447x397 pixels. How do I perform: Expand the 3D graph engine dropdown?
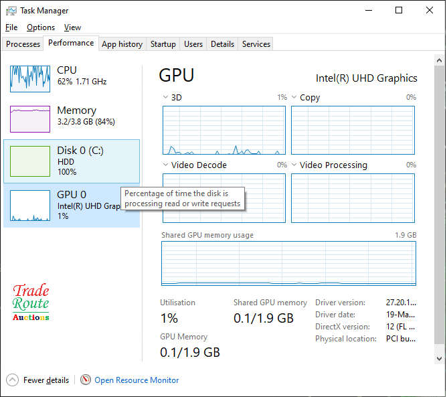(x=166, y=98)
